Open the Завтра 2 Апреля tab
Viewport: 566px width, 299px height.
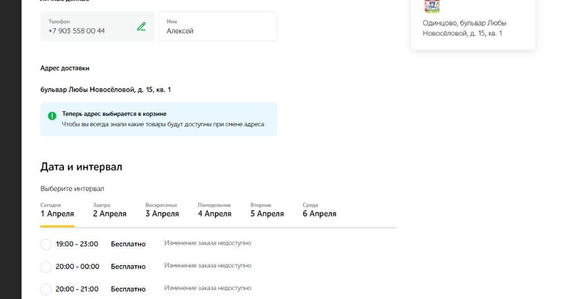(110, 210)
